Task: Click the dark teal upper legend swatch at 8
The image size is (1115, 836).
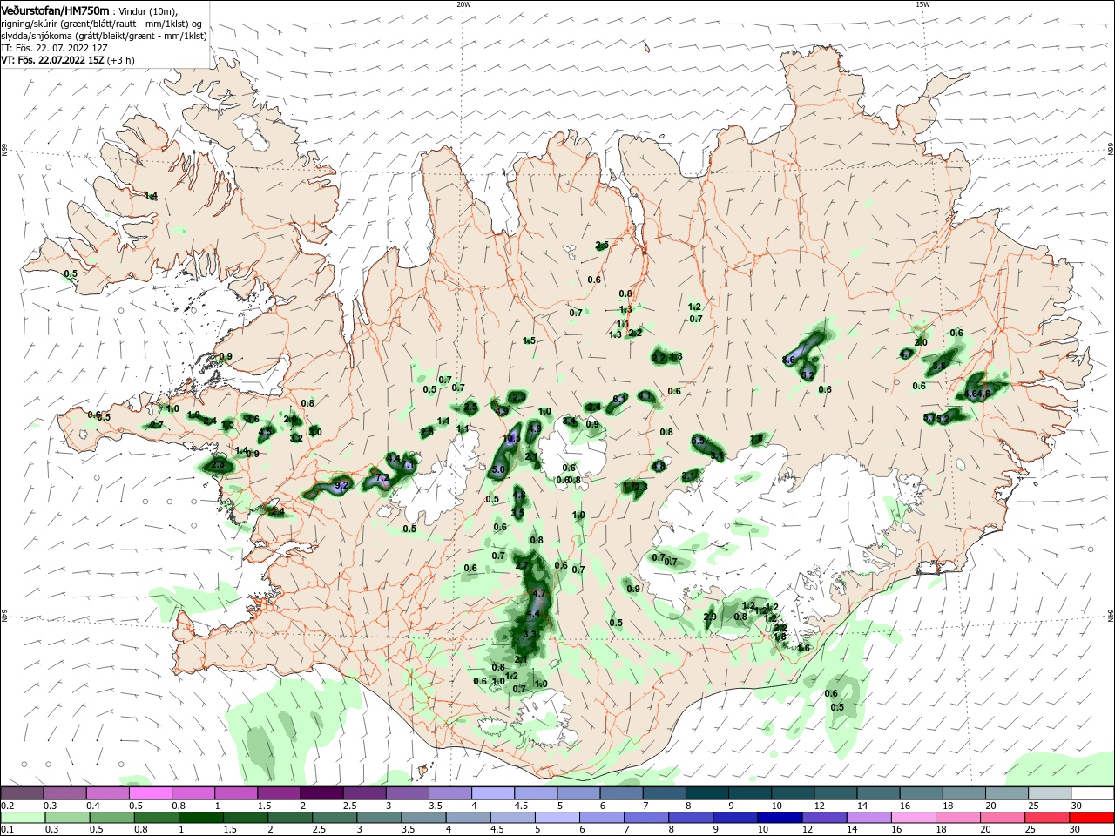Action: pyautogui.click(x=706, y=792)
